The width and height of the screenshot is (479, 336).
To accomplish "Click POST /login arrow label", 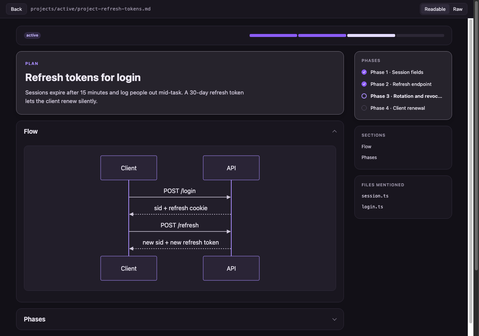I will (x=180, y=191).
